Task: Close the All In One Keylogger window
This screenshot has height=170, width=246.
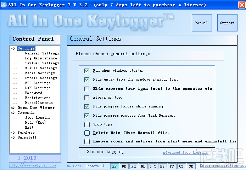Action: pyautogui.click(x=242, y=5)
